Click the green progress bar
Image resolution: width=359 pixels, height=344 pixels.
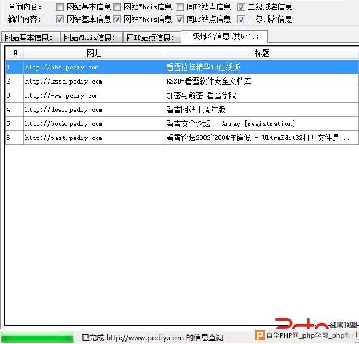(x=37, y=337)
